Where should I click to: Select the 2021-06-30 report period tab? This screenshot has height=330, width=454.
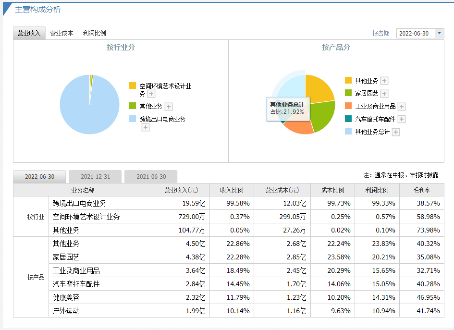pos(151,177)
